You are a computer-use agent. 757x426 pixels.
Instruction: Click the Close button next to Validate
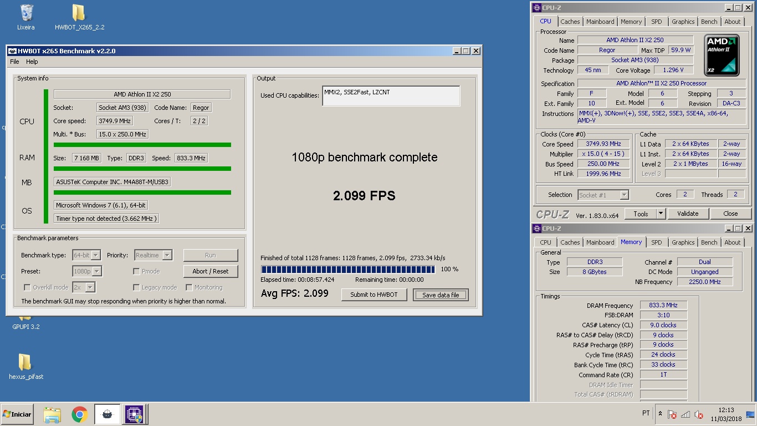tap(730, 214)
